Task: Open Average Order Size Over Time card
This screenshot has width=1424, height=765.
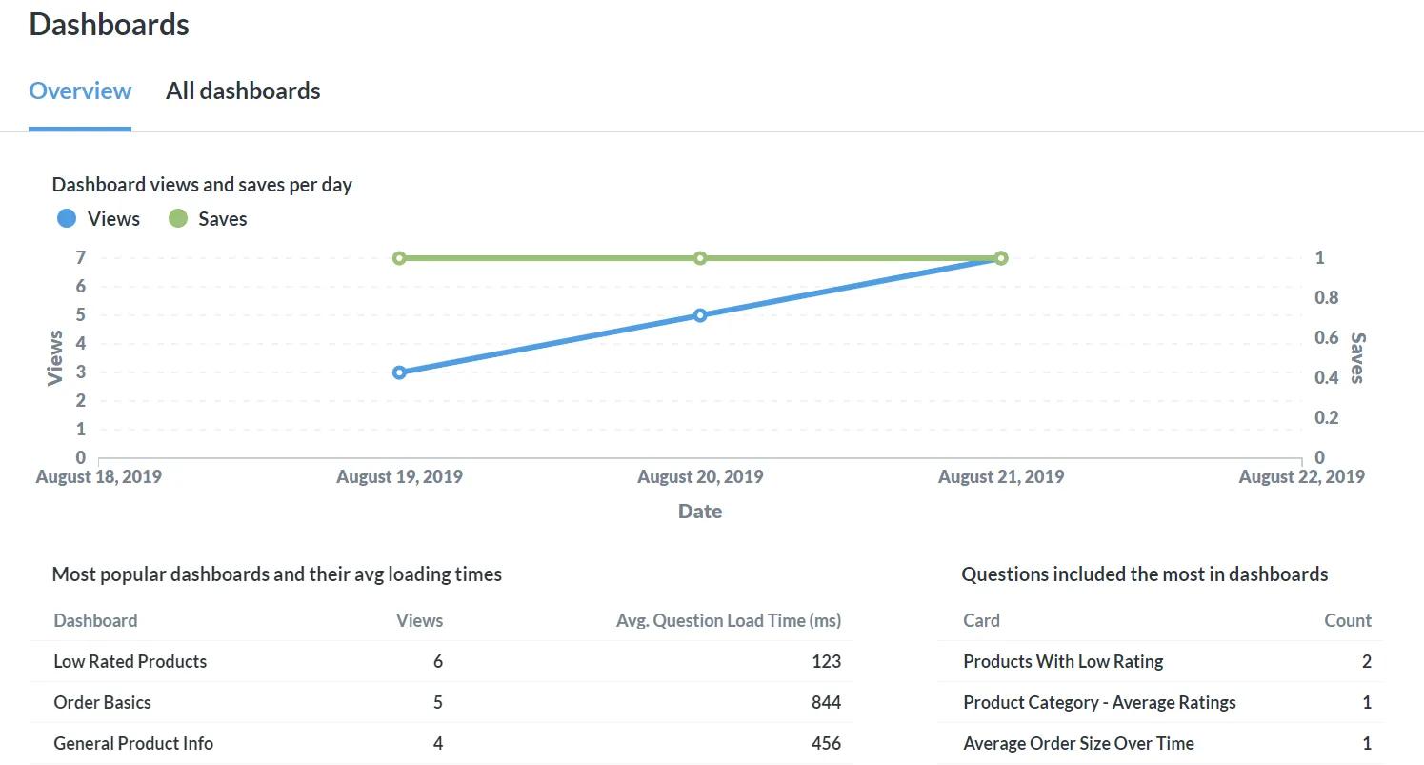Action: click(x=1078, y=743)
